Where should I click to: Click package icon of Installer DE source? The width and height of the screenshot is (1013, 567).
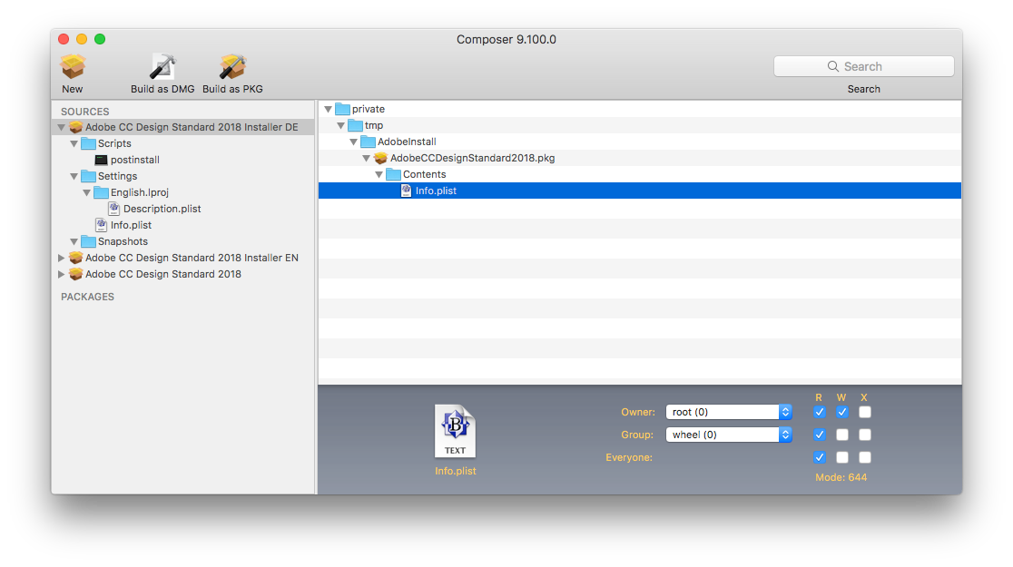[75, 127]
